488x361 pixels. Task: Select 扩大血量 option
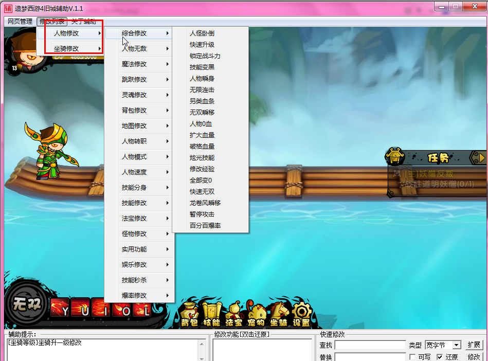[x=211, y=135]
